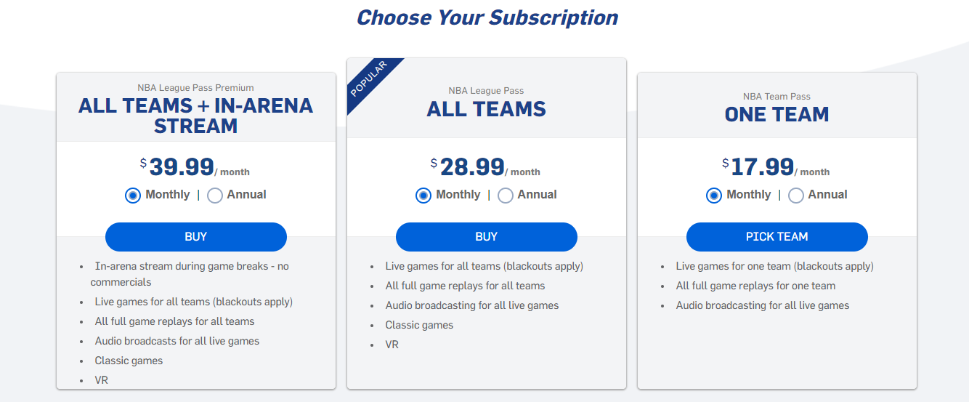Select Monthly billing for NBA Team Pass

714,196
